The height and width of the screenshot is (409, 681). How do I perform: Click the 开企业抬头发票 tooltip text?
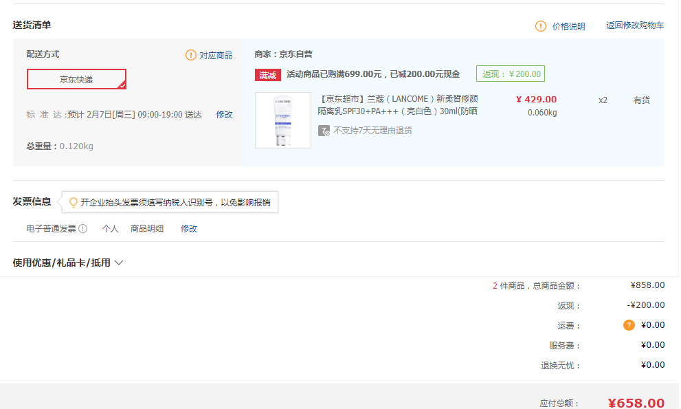point(175,203)
